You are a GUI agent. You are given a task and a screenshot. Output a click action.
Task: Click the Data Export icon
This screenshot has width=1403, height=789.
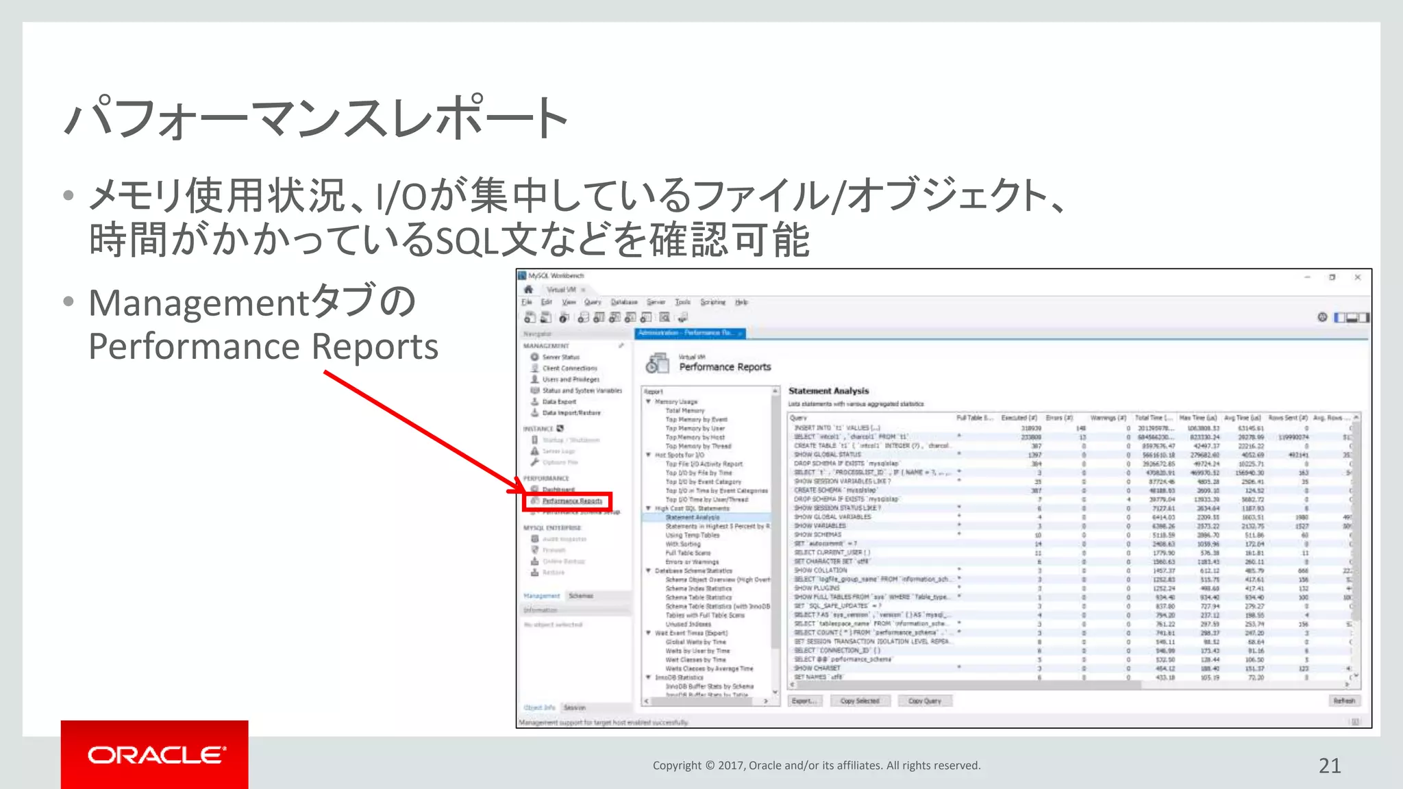[534, 401]
